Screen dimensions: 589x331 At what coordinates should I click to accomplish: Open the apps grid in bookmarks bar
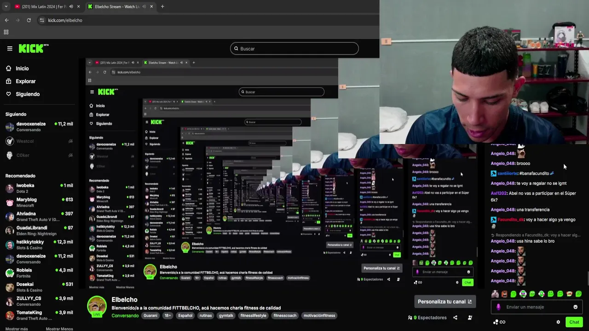(x=6, y=32)
